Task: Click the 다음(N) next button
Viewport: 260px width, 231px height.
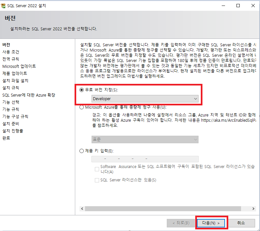Action: click(x=211, y=223)
